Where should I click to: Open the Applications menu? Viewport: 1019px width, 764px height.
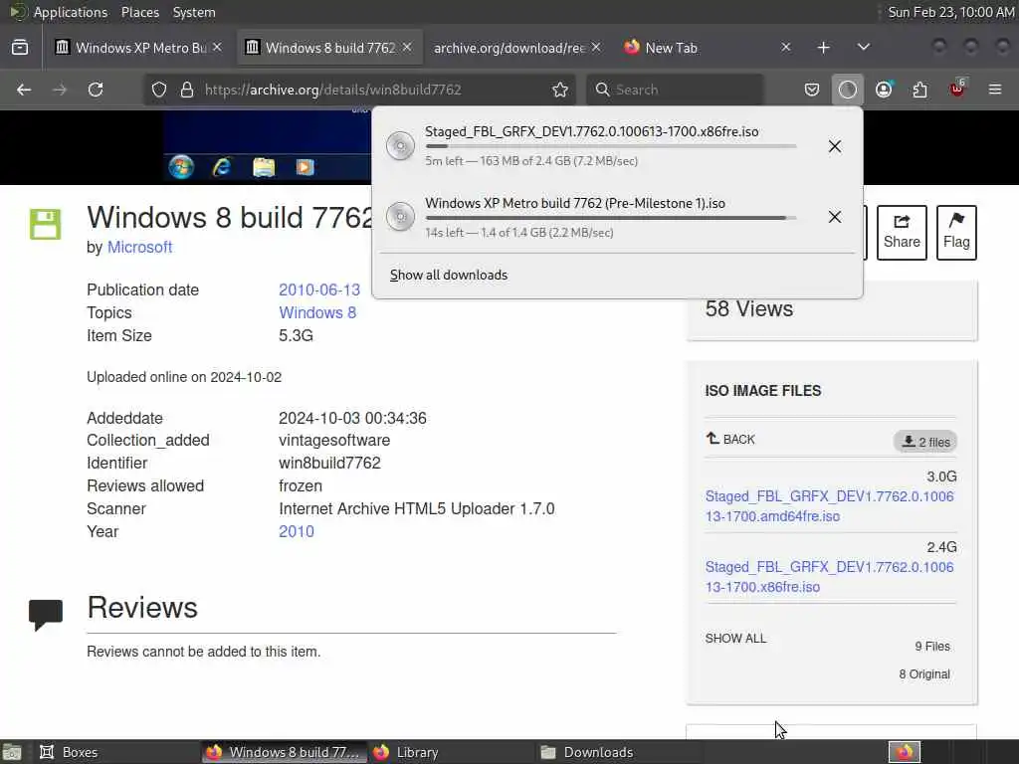coord(71,12)
